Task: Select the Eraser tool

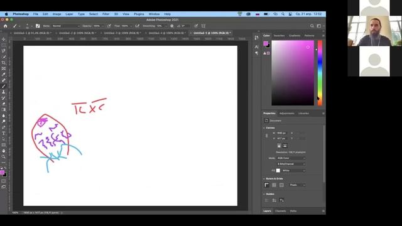Action: pos(4,104)
